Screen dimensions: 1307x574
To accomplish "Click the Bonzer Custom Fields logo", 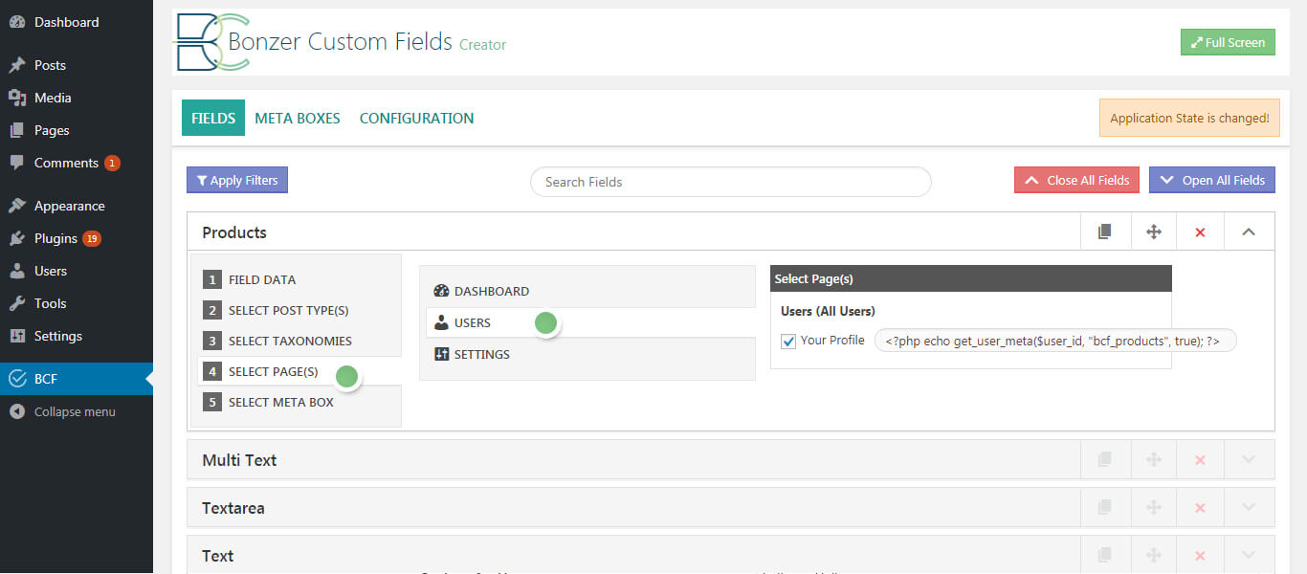I will 212,42.
